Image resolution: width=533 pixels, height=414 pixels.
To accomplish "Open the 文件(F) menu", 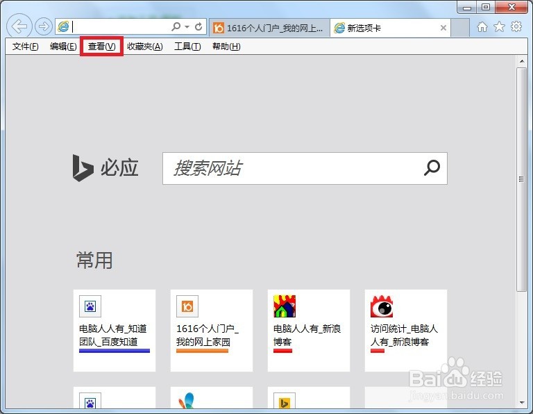I will (26, 47).
